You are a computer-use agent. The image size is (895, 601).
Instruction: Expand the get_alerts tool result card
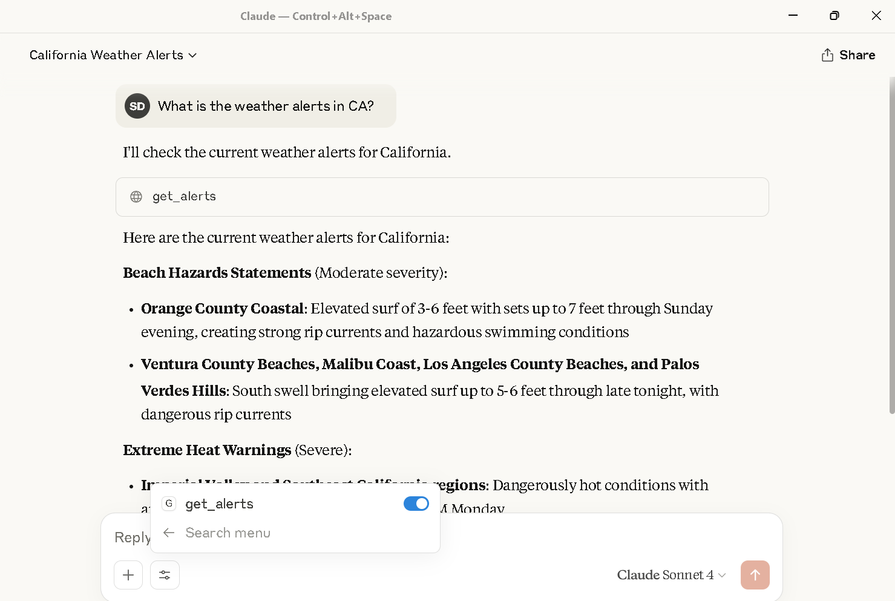click(442, 197)
